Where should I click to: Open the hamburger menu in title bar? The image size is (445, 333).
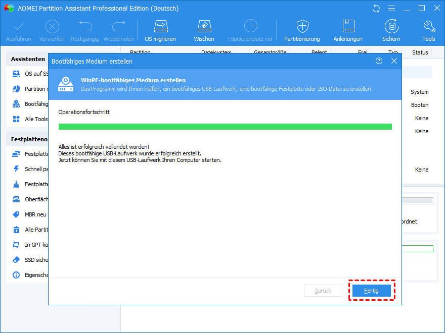(x=391, y=9)
